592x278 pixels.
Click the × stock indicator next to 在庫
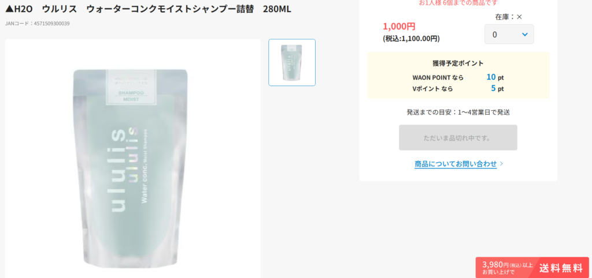click(x=519, y=17)
